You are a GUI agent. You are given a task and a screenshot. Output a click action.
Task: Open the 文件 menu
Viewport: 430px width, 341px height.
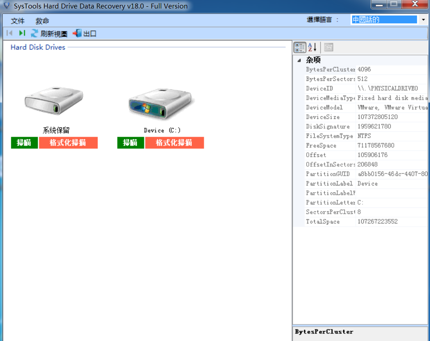click(x=17, y=21)
